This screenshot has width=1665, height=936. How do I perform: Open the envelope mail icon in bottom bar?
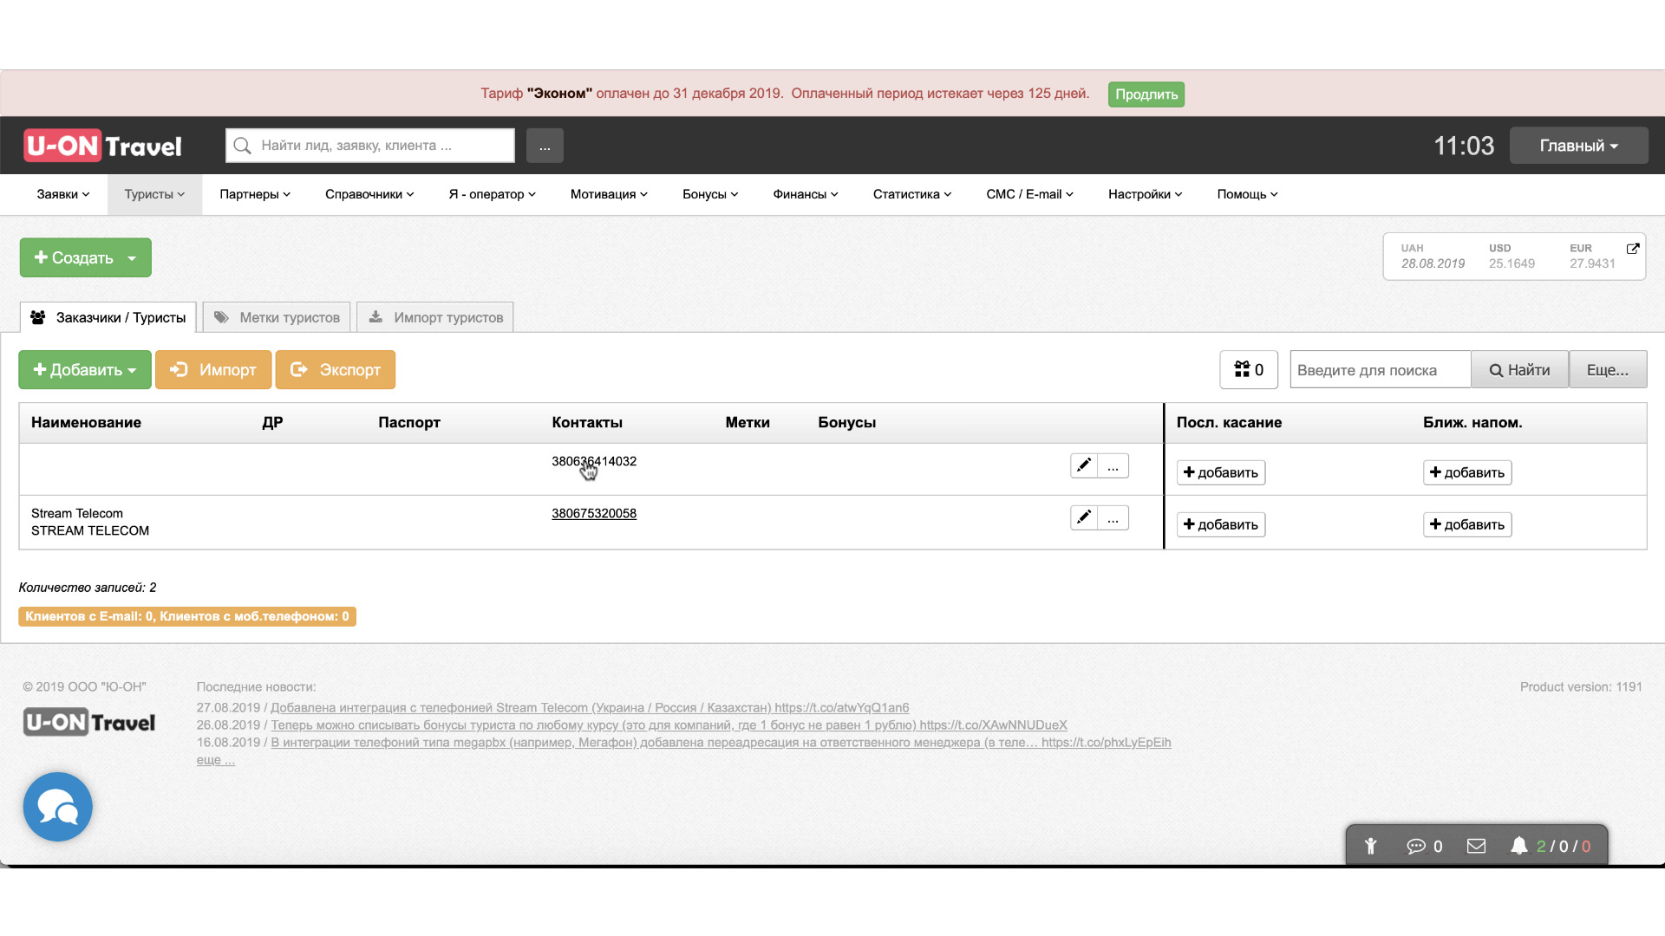point(1476,846)
